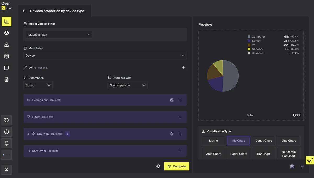Expand the Sort Order section

point(105,151)
